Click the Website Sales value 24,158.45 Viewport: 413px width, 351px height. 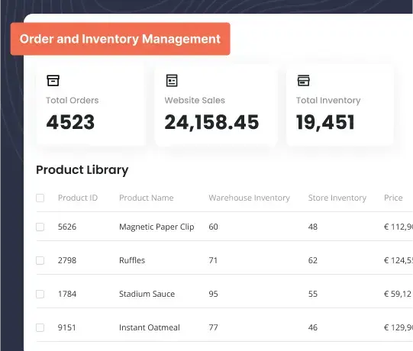coord(211,122)
